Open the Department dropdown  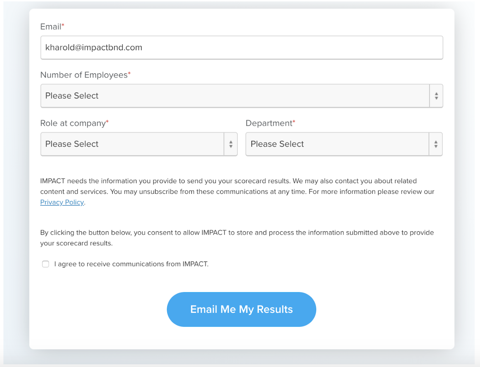(344, 144)
